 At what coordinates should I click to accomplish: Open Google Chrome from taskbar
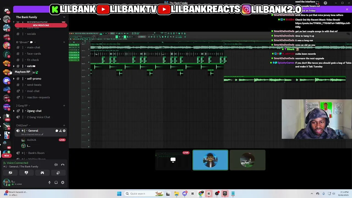pos(201,194)
